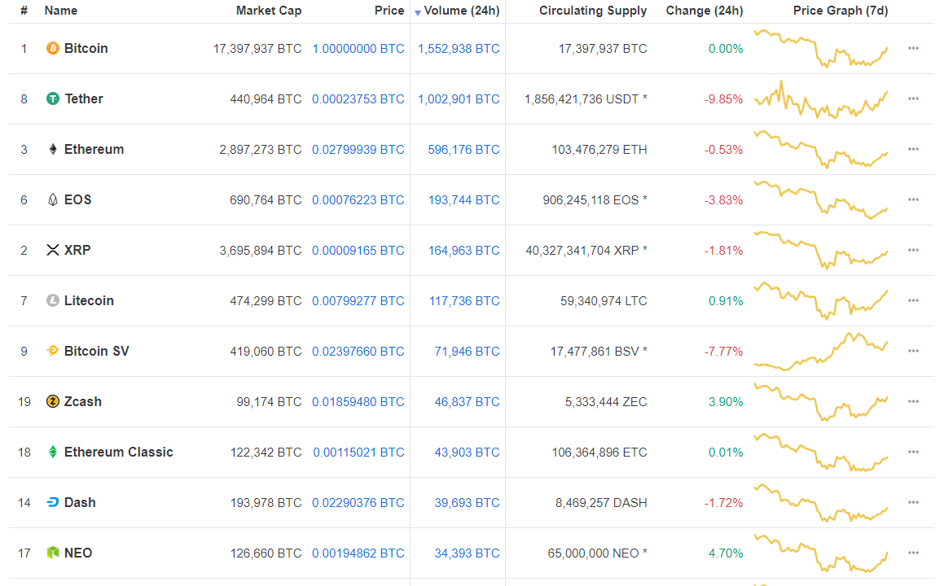Screen dimensions: 944x586
Task: Click Litecoin's price 0.00799277 BTC link
Action: pos(358,301)
